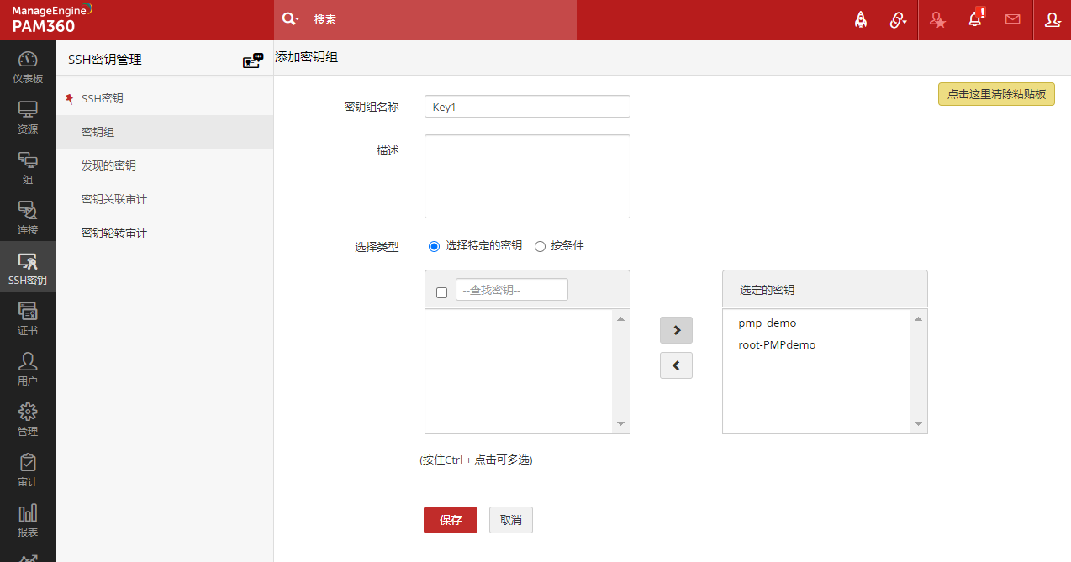Open the mail envelope icon
Viewport: 1071px width, 562px height.
(1012, 19)
